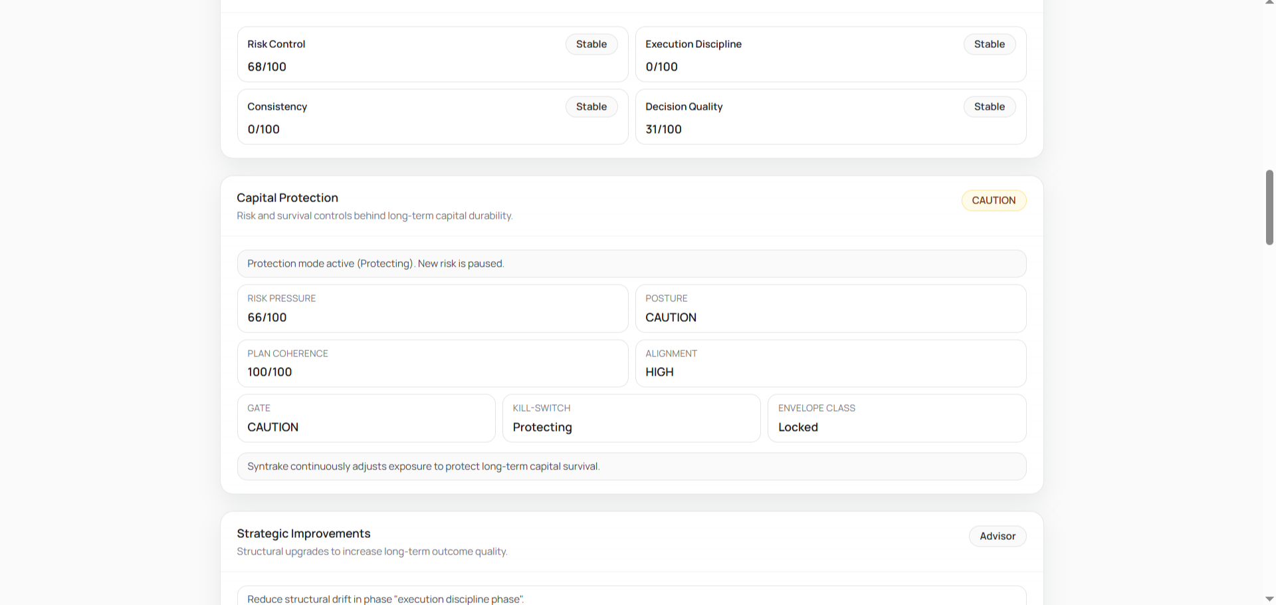Click the Strategic Improvements heading
The width and height of the screenshot is (1276, 605).
pyautogui.click(x=304, y=533)
